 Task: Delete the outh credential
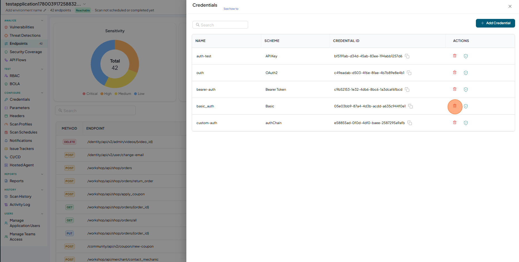pos(455,73)
